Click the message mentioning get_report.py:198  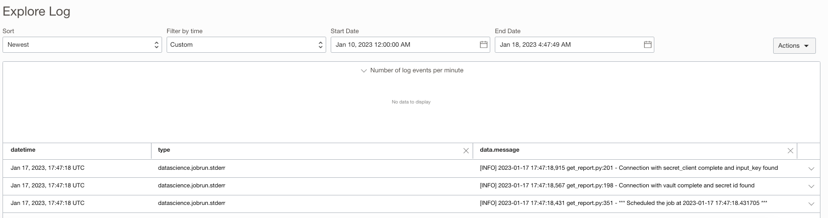pos(617,185)
